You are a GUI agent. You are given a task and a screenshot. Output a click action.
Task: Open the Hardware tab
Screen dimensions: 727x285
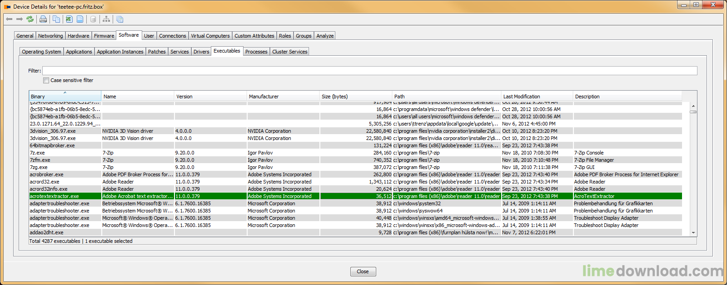pyautogui.click(x=79, y=36)
